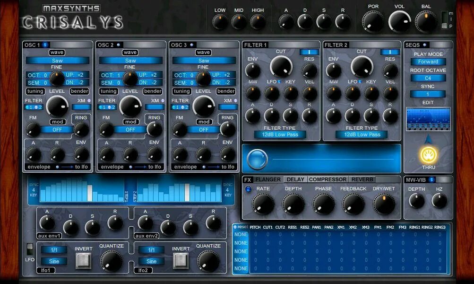
Task: Click OSC 3 envelope to lfo LED
Action: coord(204,167)
